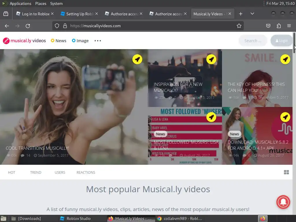Open the tracking protection shield icon
The height and width of the screenshot is (222, 296).
(x=57, y=26)
